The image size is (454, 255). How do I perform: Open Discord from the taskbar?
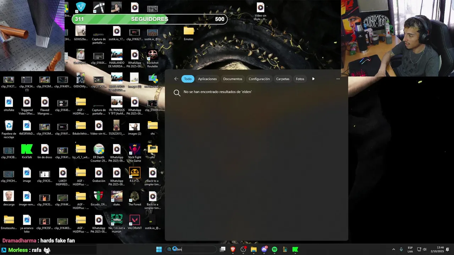(264, 249)
